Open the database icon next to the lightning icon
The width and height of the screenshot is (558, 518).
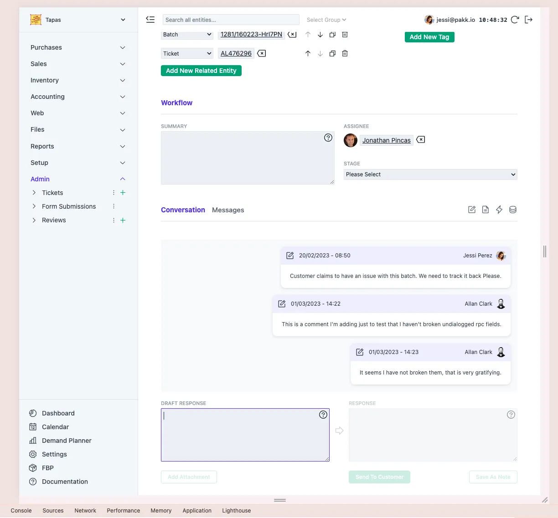(x=512, y=210)
